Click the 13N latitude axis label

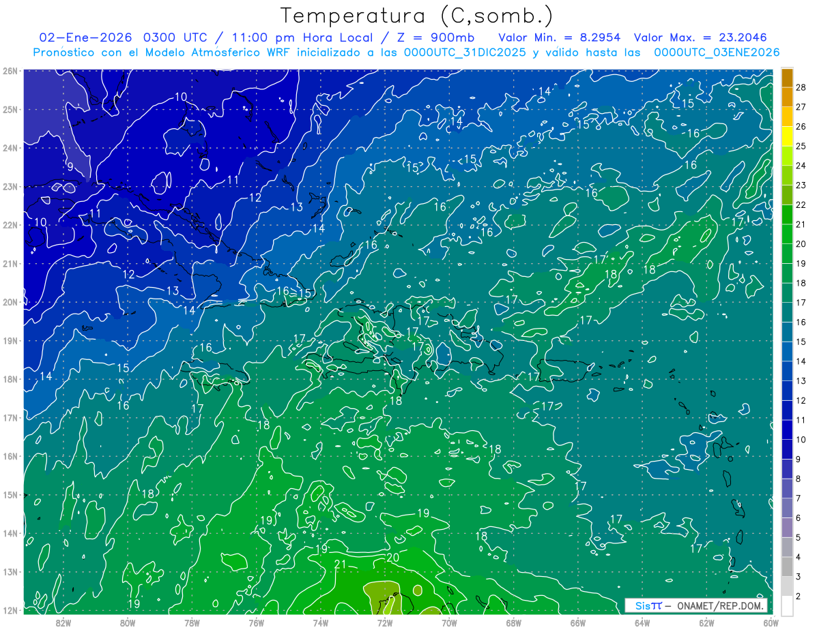point(10,571)
